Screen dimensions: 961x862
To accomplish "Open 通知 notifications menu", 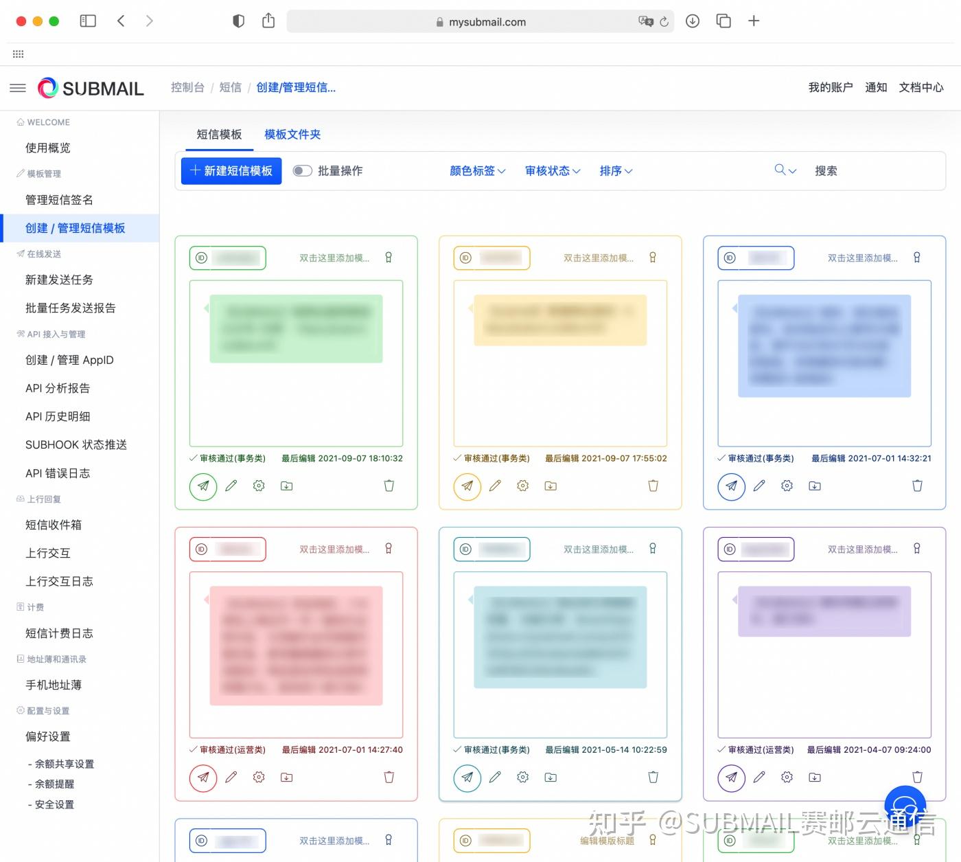I will (x=876, y=87).
